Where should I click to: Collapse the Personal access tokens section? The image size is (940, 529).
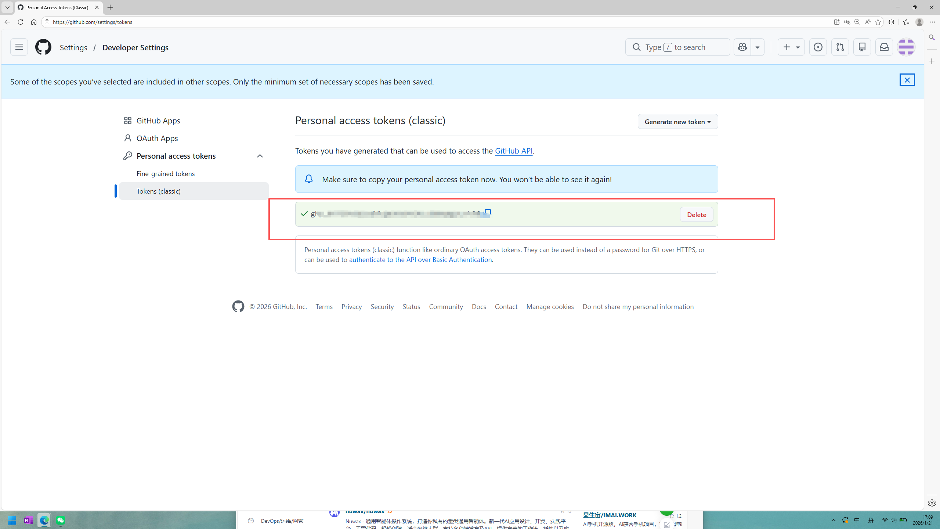pyautogui.click(x=260, y=156)
